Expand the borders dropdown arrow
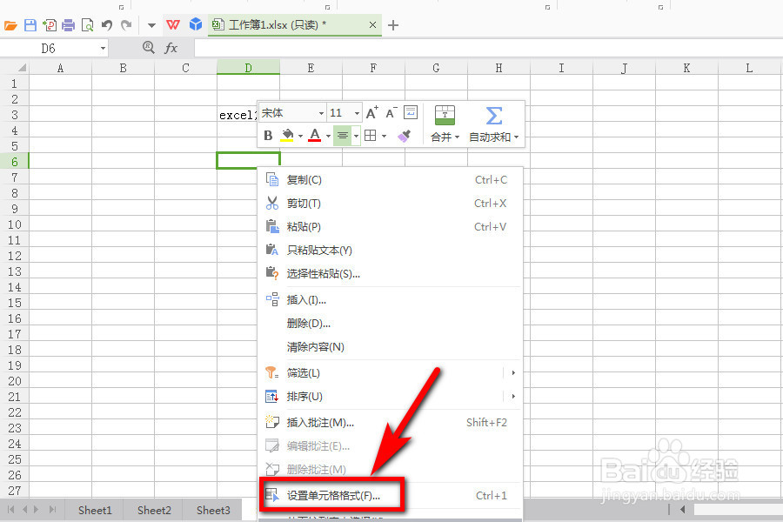This screenshot has height=522, width=783. 383,135
